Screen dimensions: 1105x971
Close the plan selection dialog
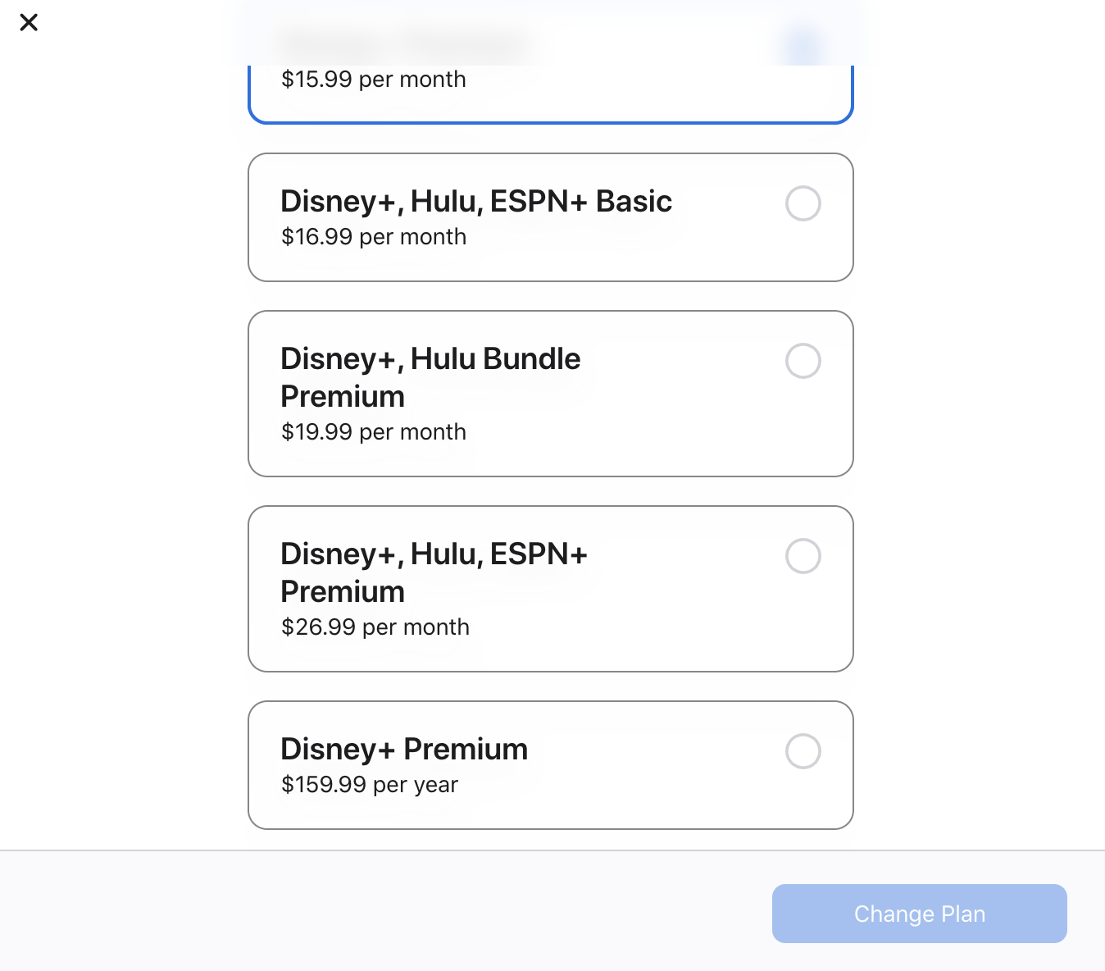coord(29,22)
